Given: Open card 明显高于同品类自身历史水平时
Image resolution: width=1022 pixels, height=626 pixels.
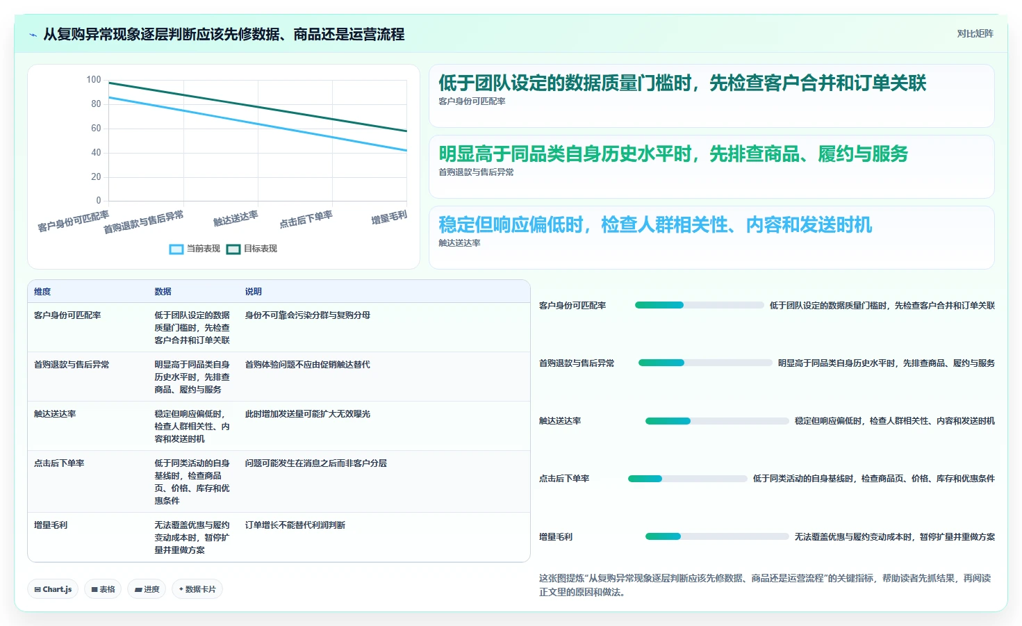Looking at the screenshot, I should pyautogui.click(x=711, y=167).
